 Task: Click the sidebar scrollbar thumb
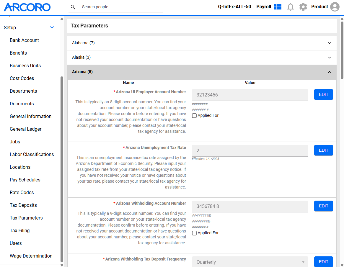pyautogui.click(x=62, y=169)
